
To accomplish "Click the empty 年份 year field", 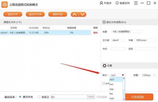I will [118, 49].
